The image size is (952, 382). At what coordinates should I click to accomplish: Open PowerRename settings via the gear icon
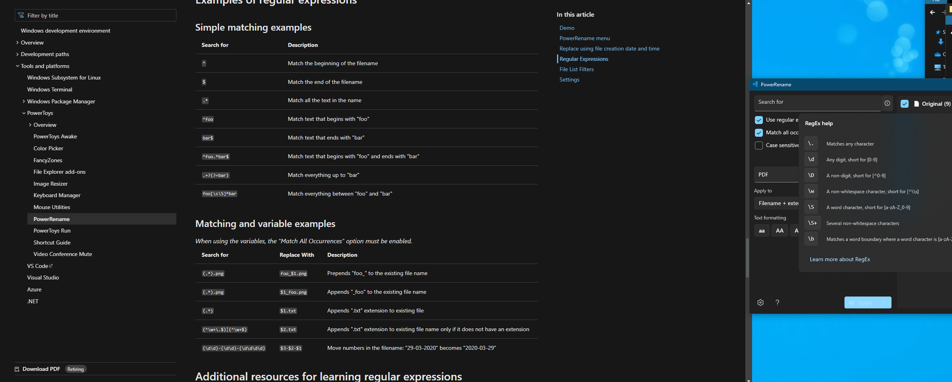[x=761, y=302]
